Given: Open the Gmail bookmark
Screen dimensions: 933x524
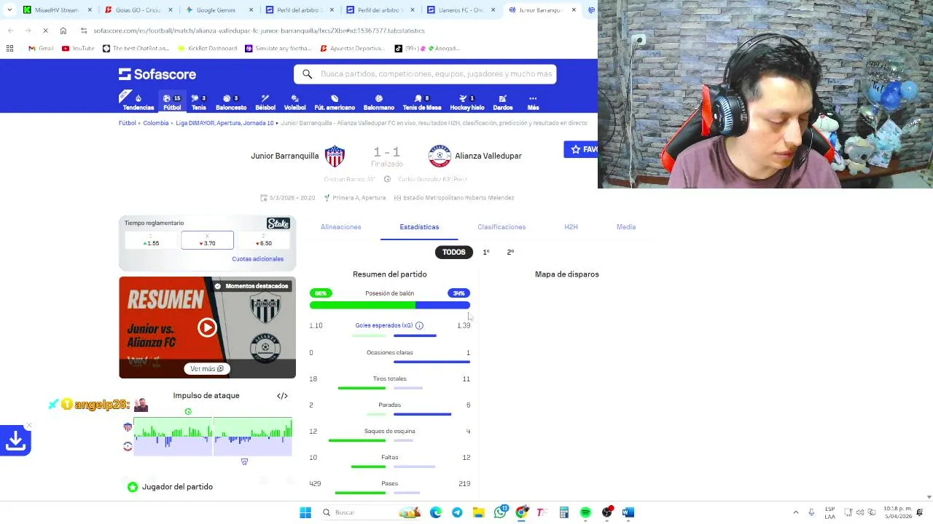Looking at the screenshot, I should 40,49.
